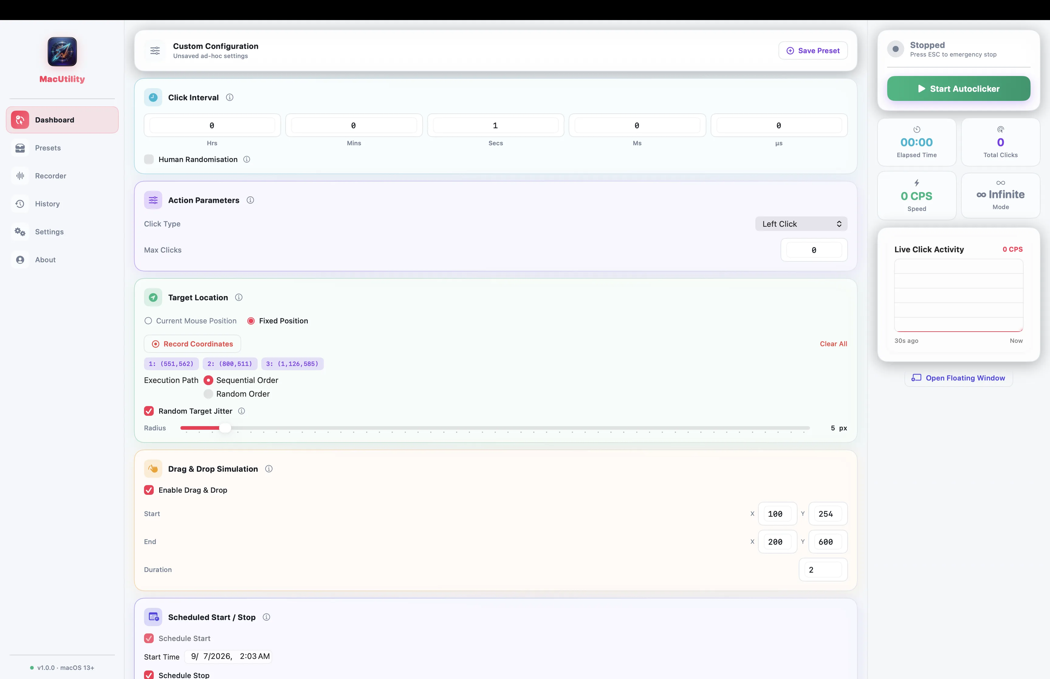Click the Speed lightning bolt icon
Viewport: 1050px width, 679px height.
[x=917, y=183]
